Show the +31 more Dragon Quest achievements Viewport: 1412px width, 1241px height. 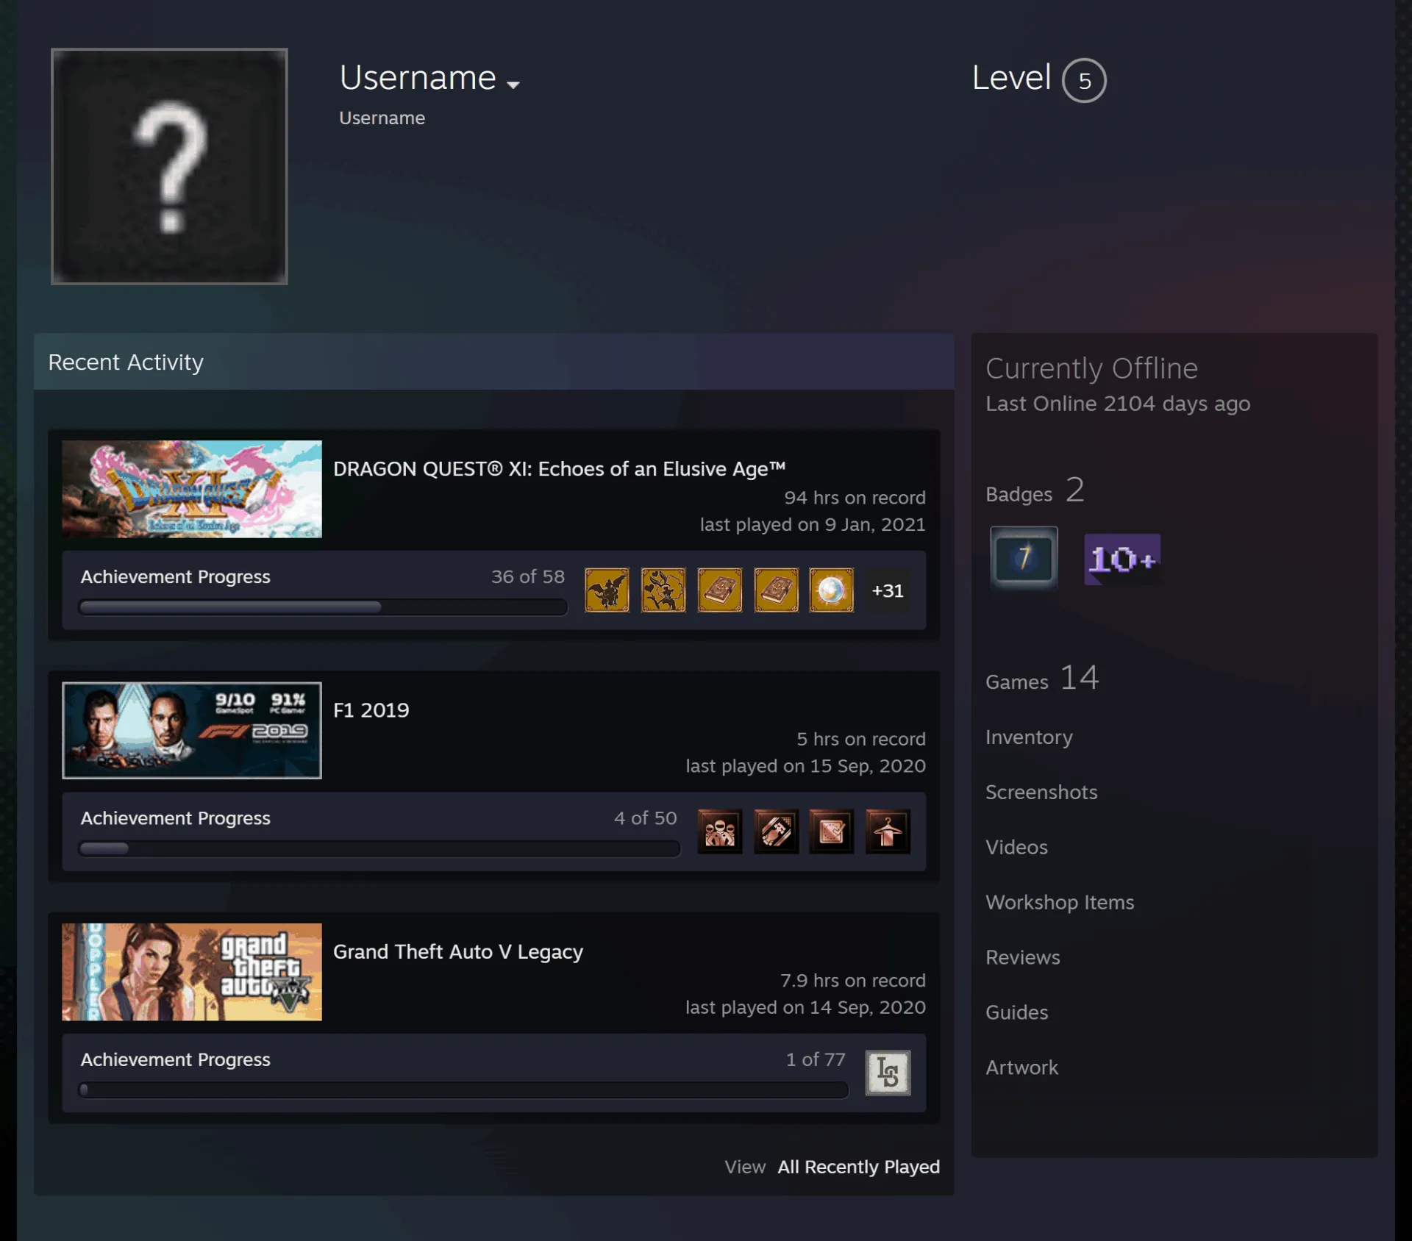coord(888,590)
